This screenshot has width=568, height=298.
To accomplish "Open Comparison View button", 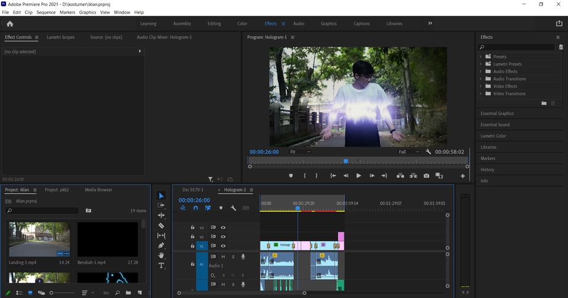I will [439, 176].
